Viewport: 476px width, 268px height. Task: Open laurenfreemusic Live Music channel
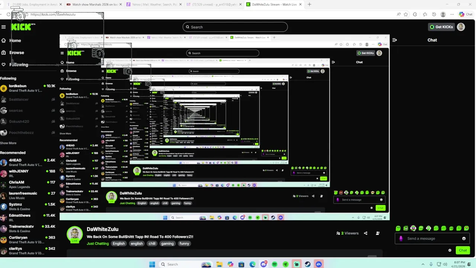28,196
